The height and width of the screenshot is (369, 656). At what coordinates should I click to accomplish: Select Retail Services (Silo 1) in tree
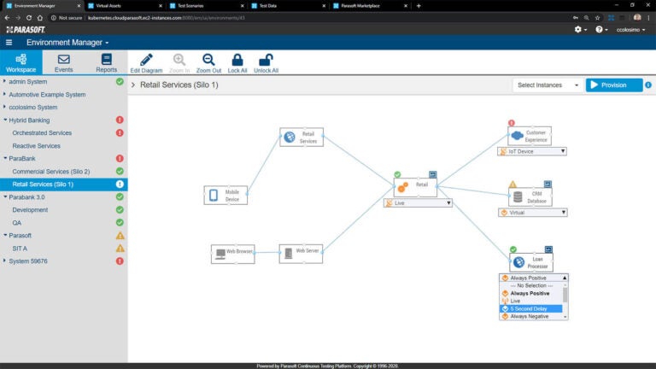coord(63,184)
